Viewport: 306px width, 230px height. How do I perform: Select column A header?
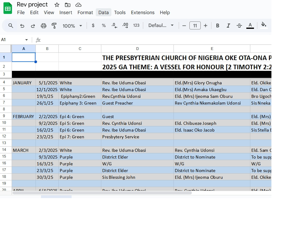pyautogui.click(x=24, y=49)
